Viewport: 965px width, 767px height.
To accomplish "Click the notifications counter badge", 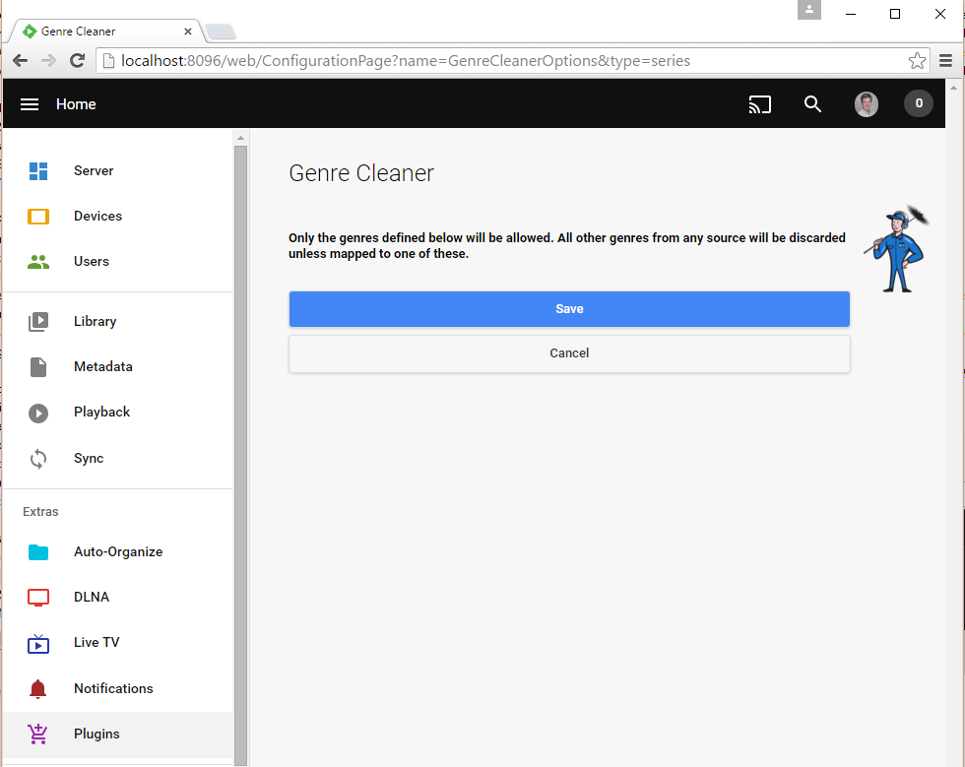I will [x=918, y=104].
